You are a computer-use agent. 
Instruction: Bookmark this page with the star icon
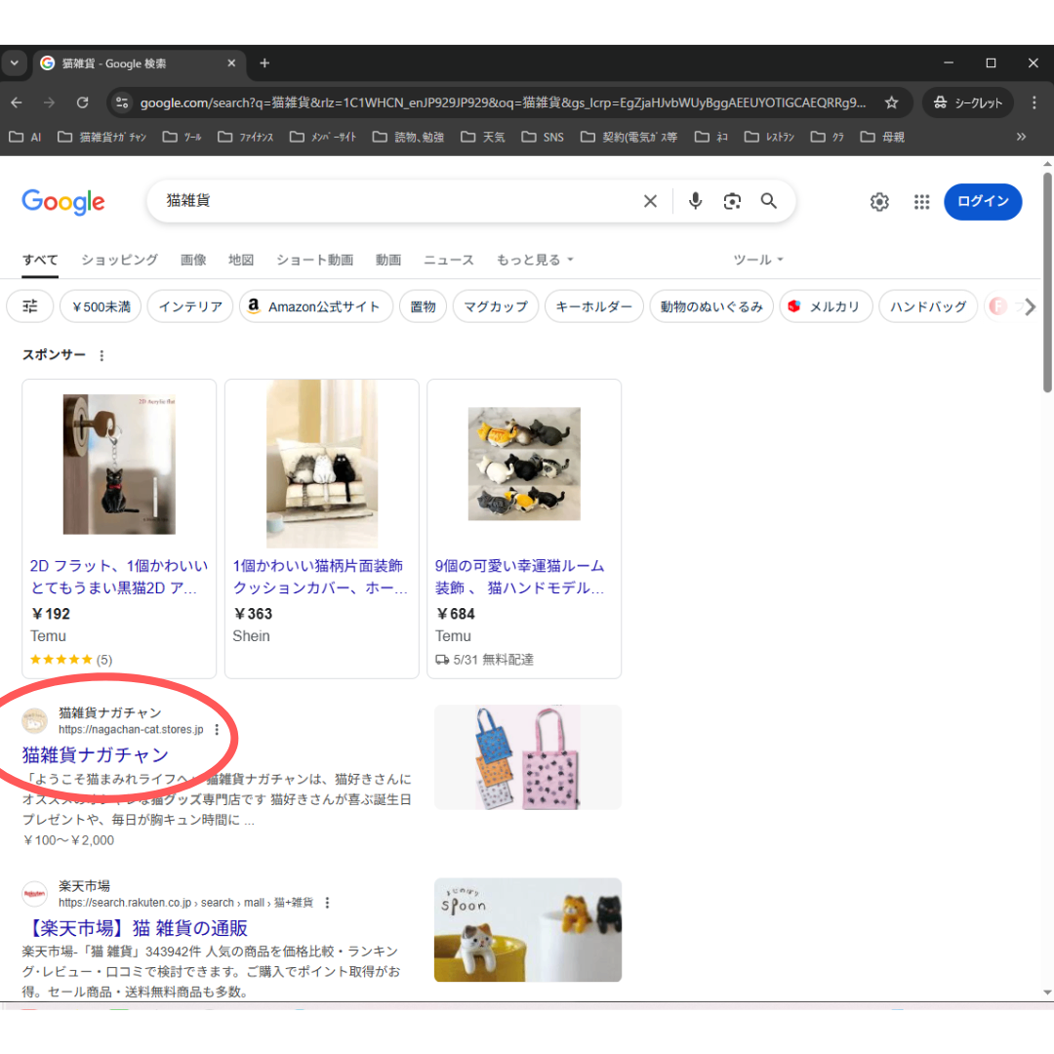[x=891, y=102]
